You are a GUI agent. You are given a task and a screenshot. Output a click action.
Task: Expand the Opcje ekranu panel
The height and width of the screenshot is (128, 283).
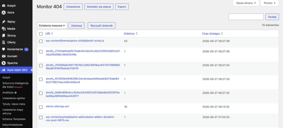[x=246, y=3]
